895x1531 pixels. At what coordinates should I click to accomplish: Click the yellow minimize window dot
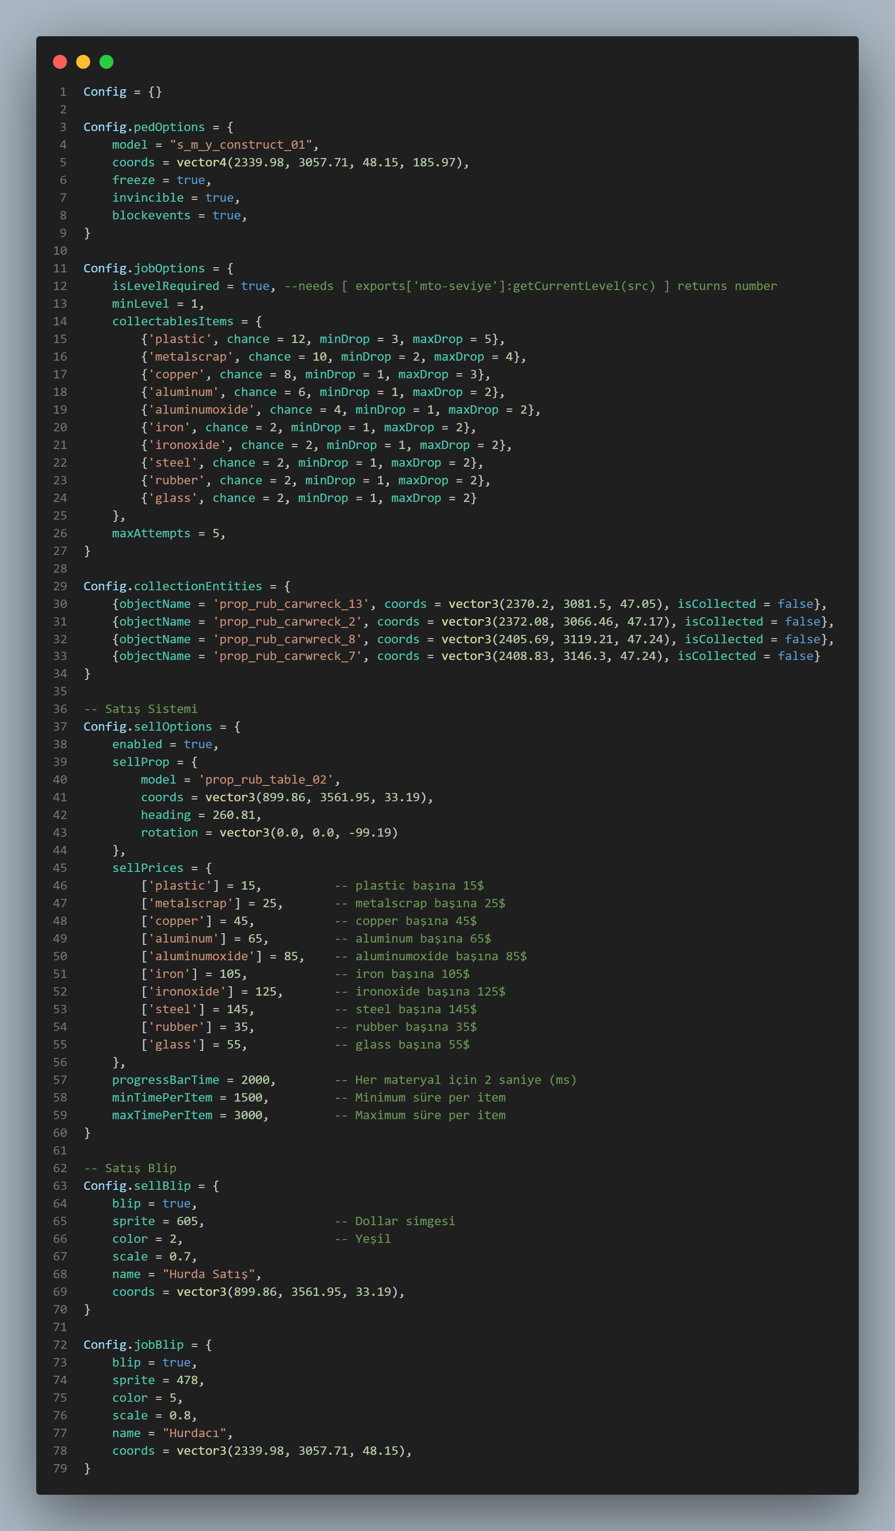[x=83, y=62]
